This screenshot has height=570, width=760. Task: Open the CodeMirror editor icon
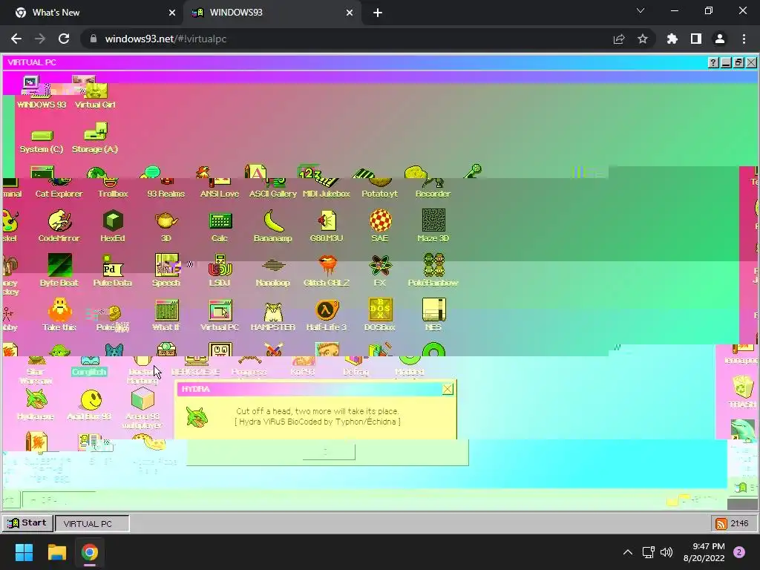[59, 226]
